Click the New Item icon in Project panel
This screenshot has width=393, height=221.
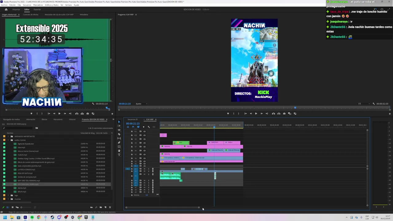click(105, 207)
